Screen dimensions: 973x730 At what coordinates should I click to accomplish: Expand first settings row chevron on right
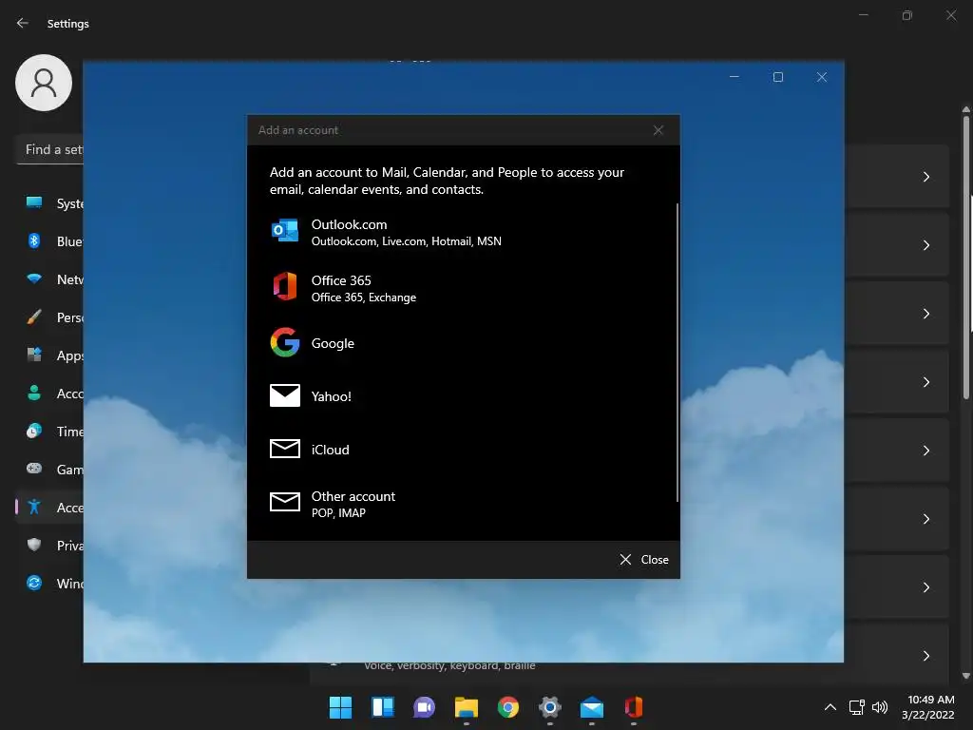tap(925, 177)
